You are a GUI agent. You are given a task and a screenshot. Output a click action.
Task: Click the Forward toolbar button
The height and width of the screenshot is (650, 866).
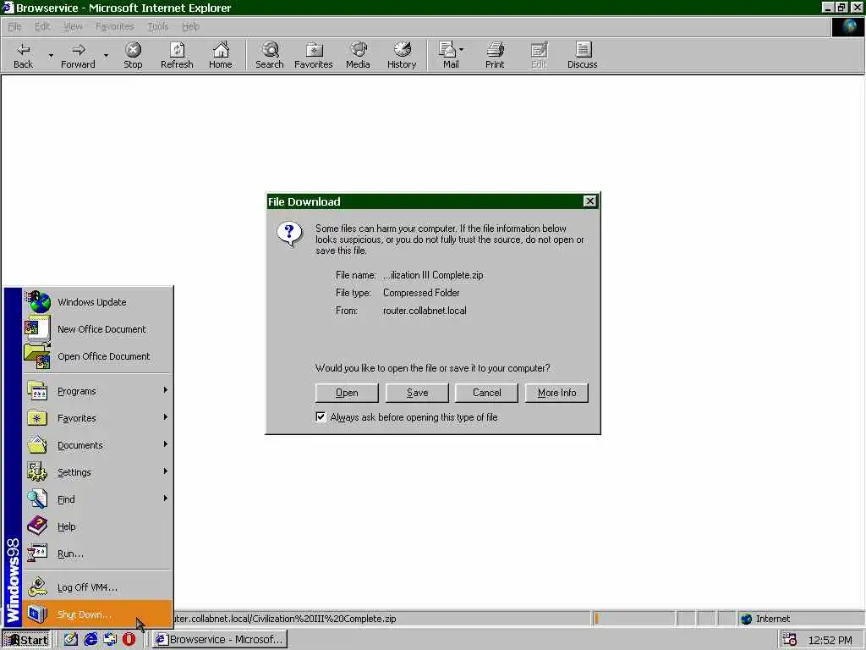click(78, 55)
